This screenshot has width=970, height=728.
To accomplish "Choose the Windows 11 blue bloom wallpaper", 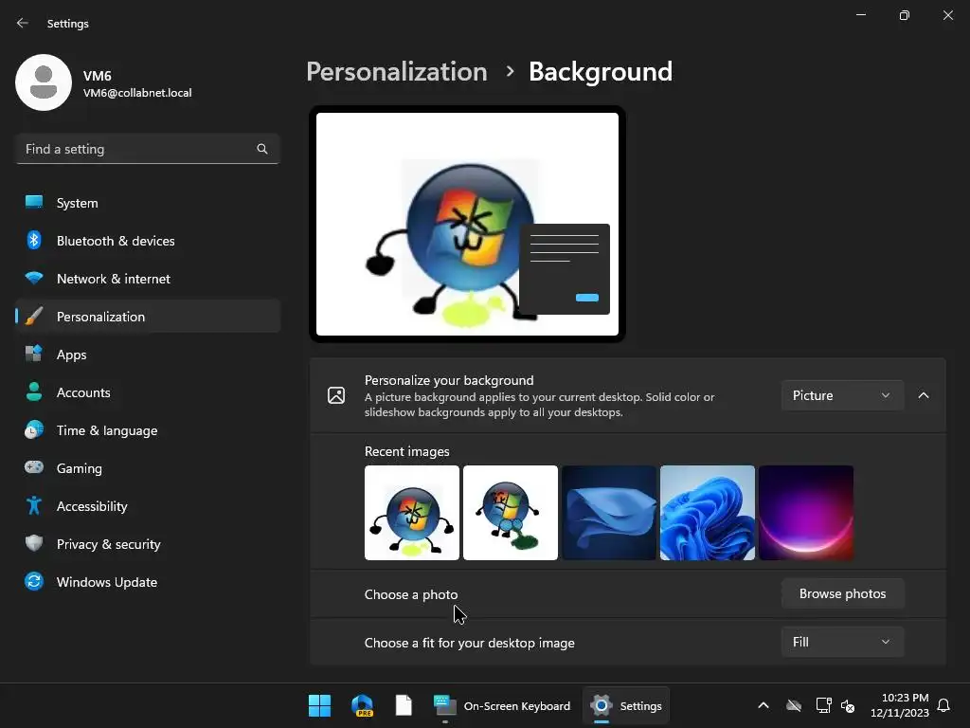I will coord(707,513).
